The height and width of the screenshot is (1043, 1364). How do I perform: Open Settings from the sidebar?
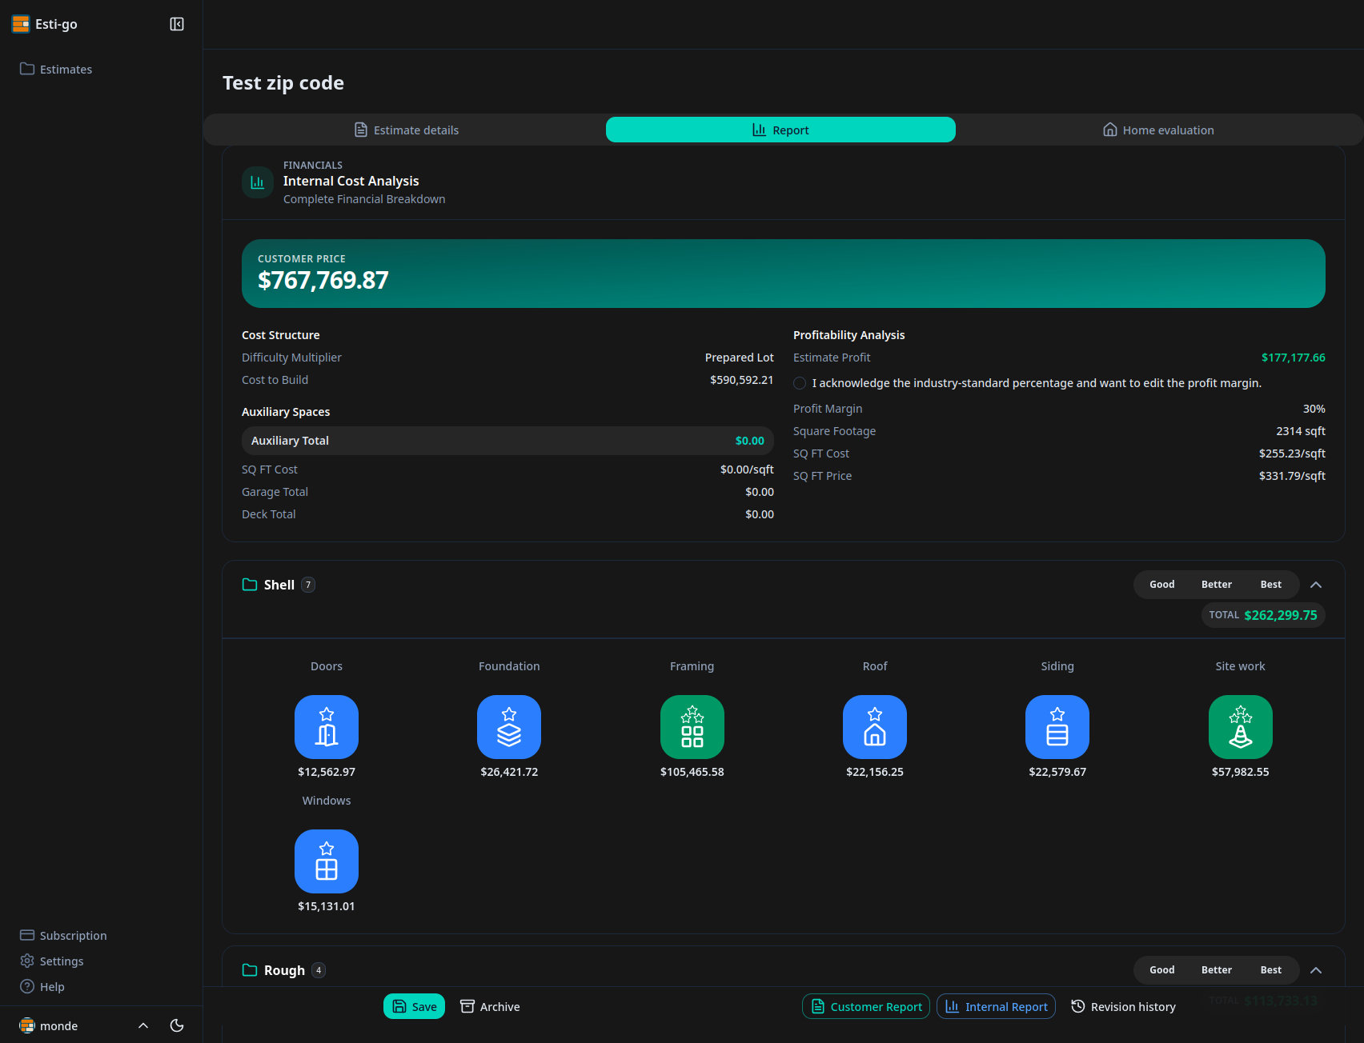[52, 961]
